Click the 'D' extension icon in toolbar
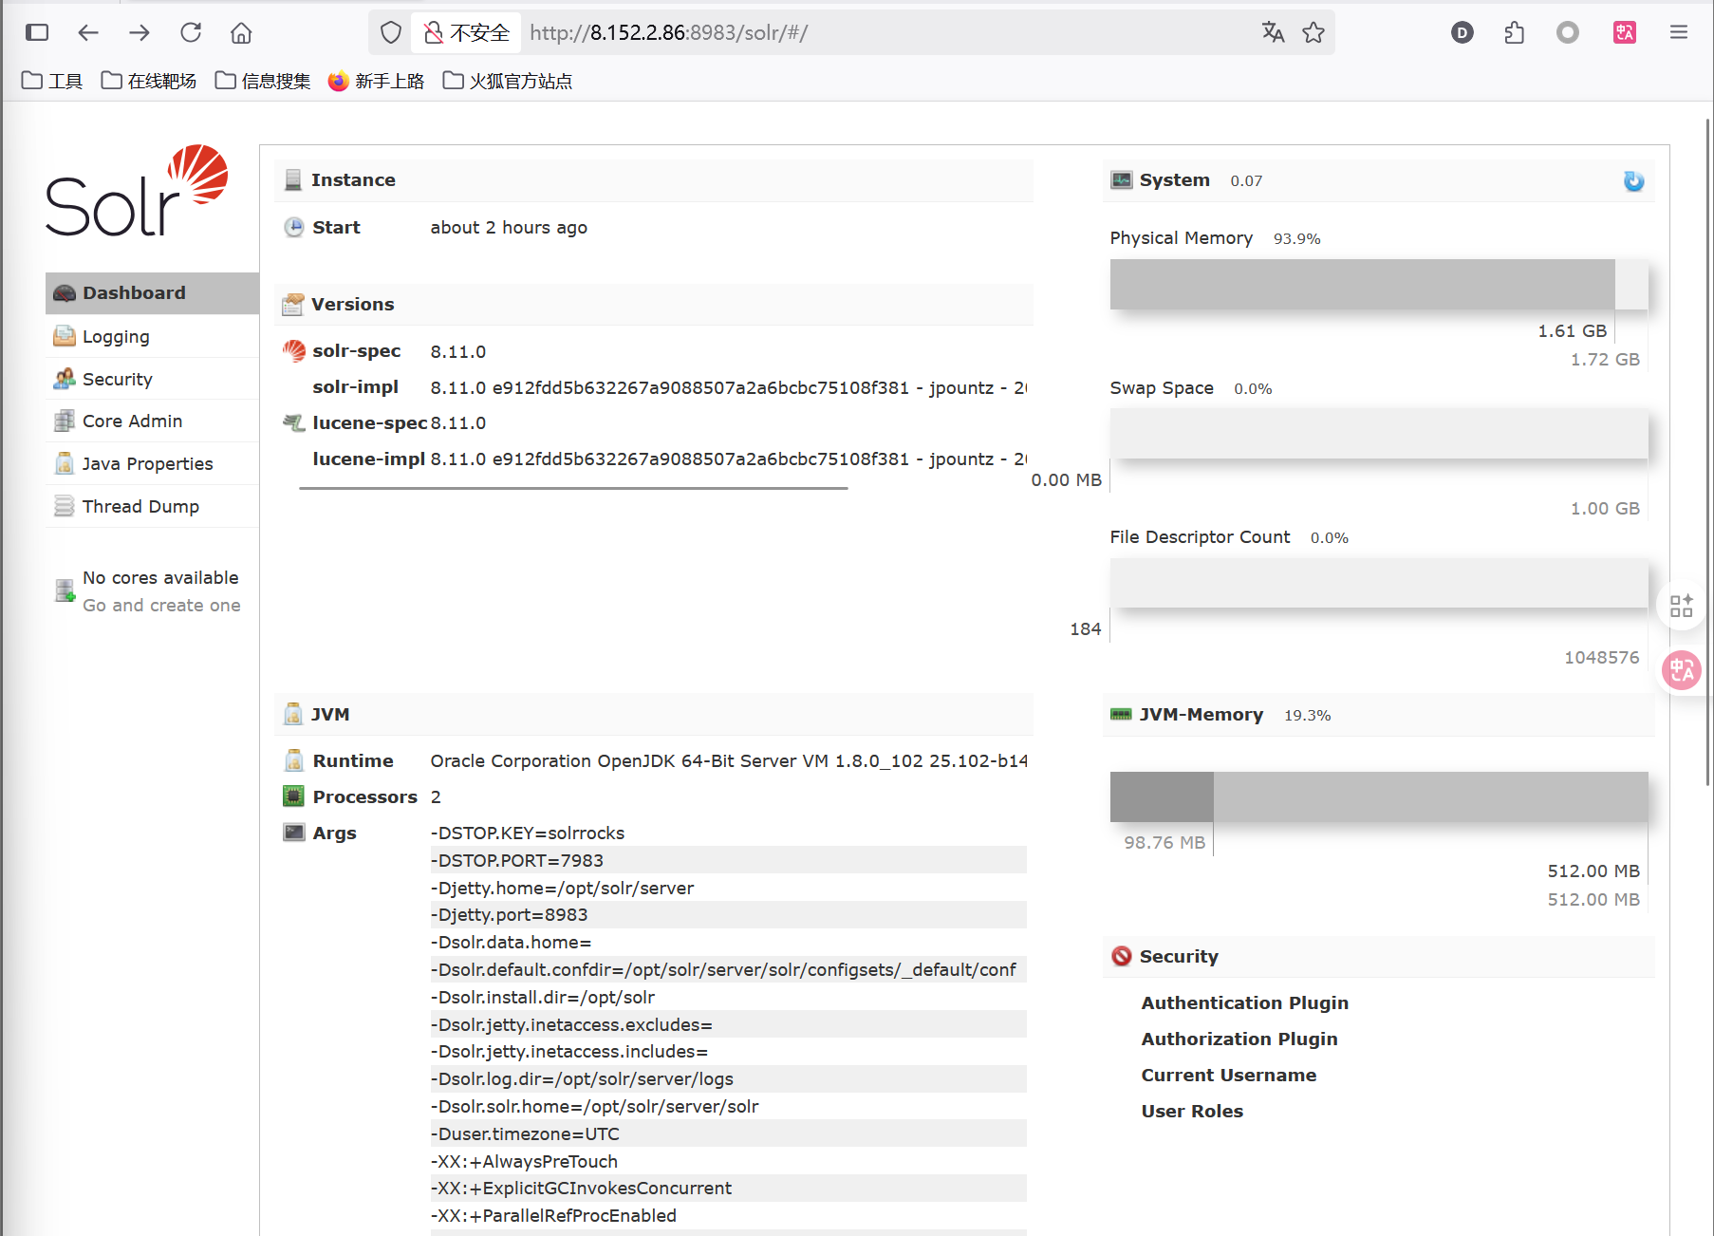 coord(1462,32)
